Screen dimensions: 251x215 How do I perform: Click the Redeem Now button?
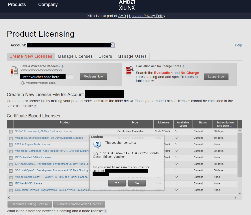93,77
